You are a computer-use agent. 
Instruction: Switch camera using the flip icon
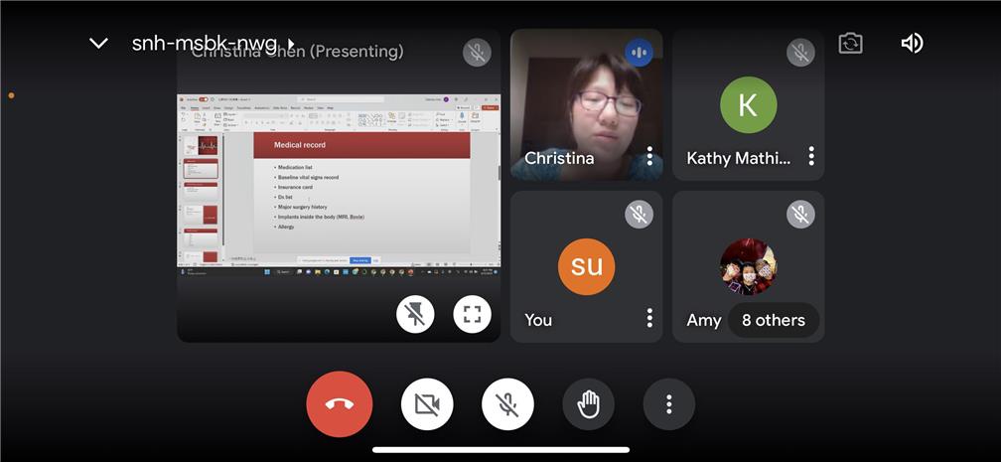[850, 44]
